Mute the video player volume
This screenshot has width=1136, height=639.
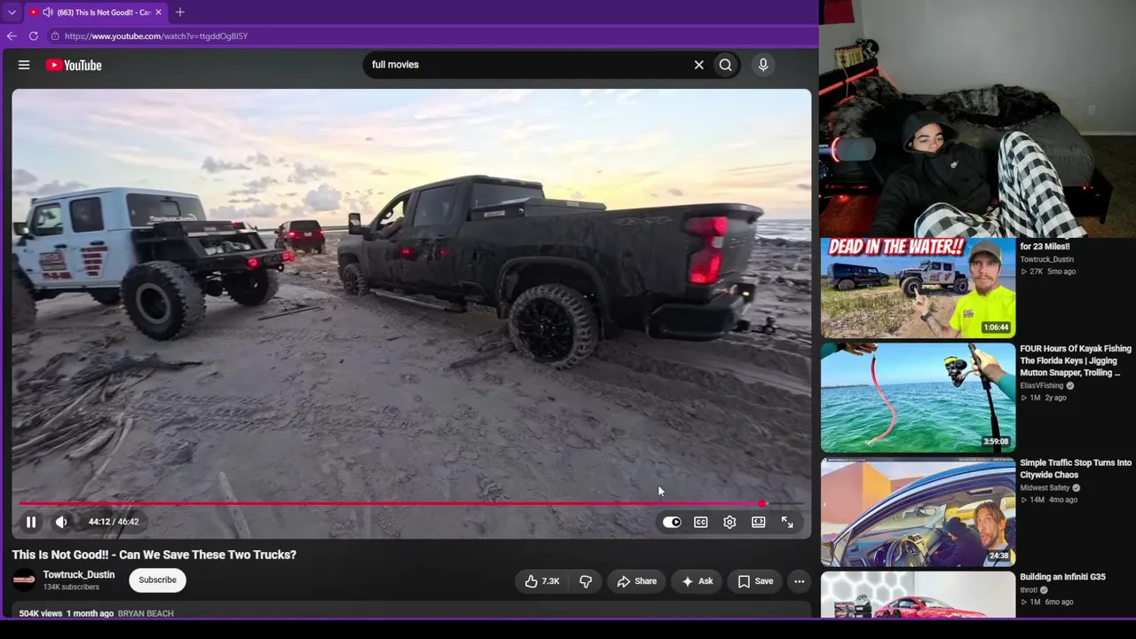click(x=61, y=522)
